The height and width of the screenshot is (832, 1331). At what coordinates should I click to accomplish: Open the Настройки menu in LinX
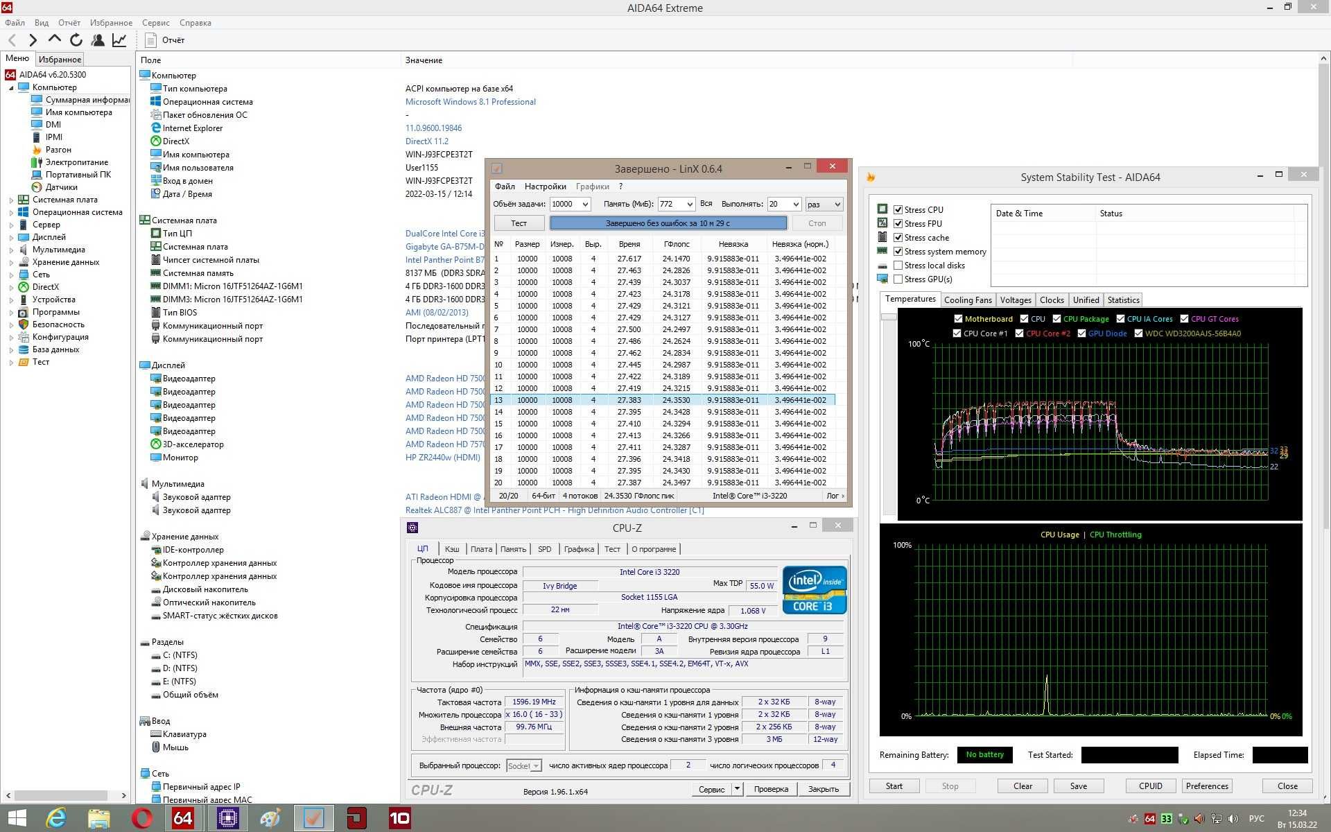click(545, 187)
